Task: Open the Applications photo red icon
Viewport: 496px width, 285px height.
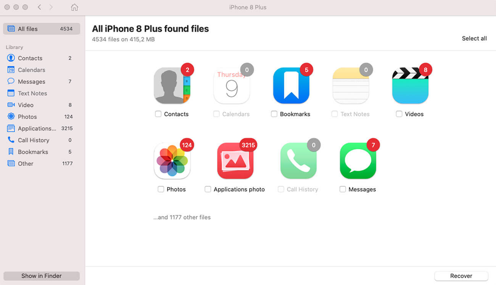Action: click(235, 161)
